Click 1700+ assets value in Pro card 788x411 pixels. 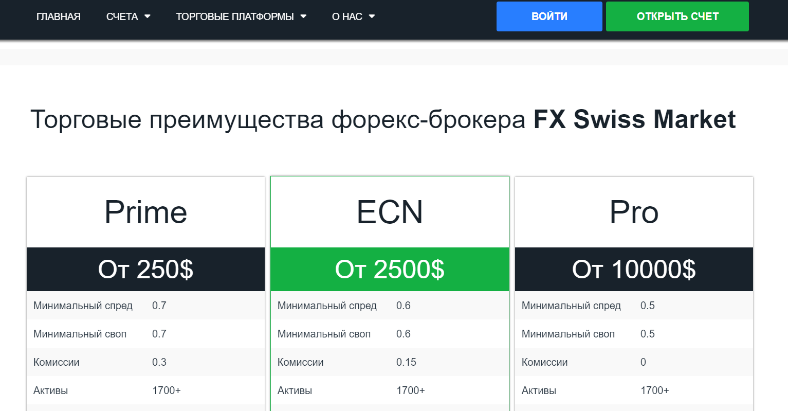655,390
